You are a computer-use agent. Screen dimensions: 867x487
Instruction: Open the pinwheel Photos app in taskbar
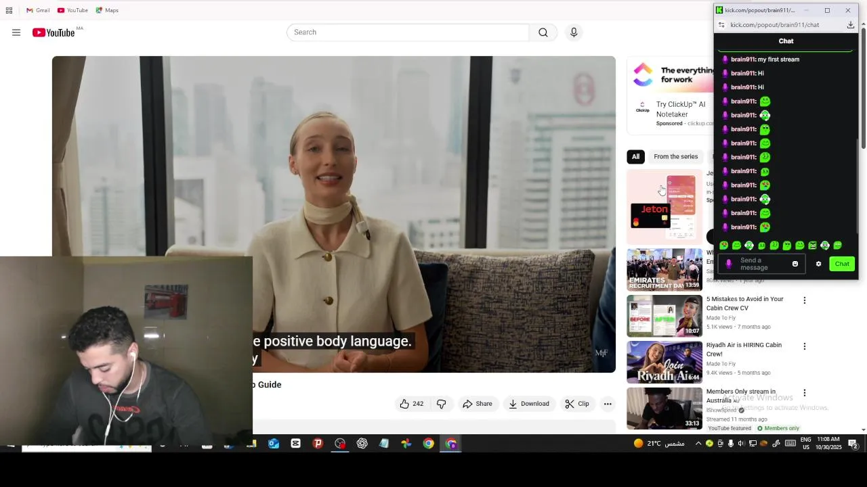406,444
